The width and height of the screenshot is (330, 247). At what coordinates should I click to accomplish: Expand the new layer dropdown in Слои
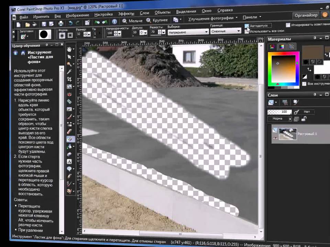[276, 103]
